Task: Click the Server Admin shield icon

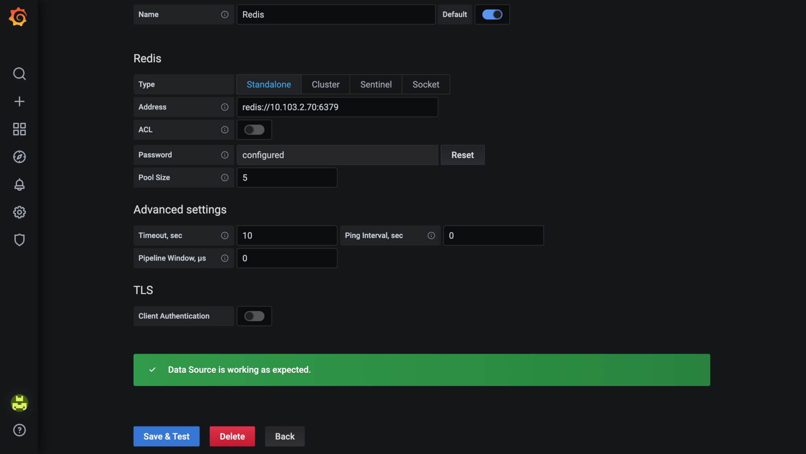Action: click(19, 240)
